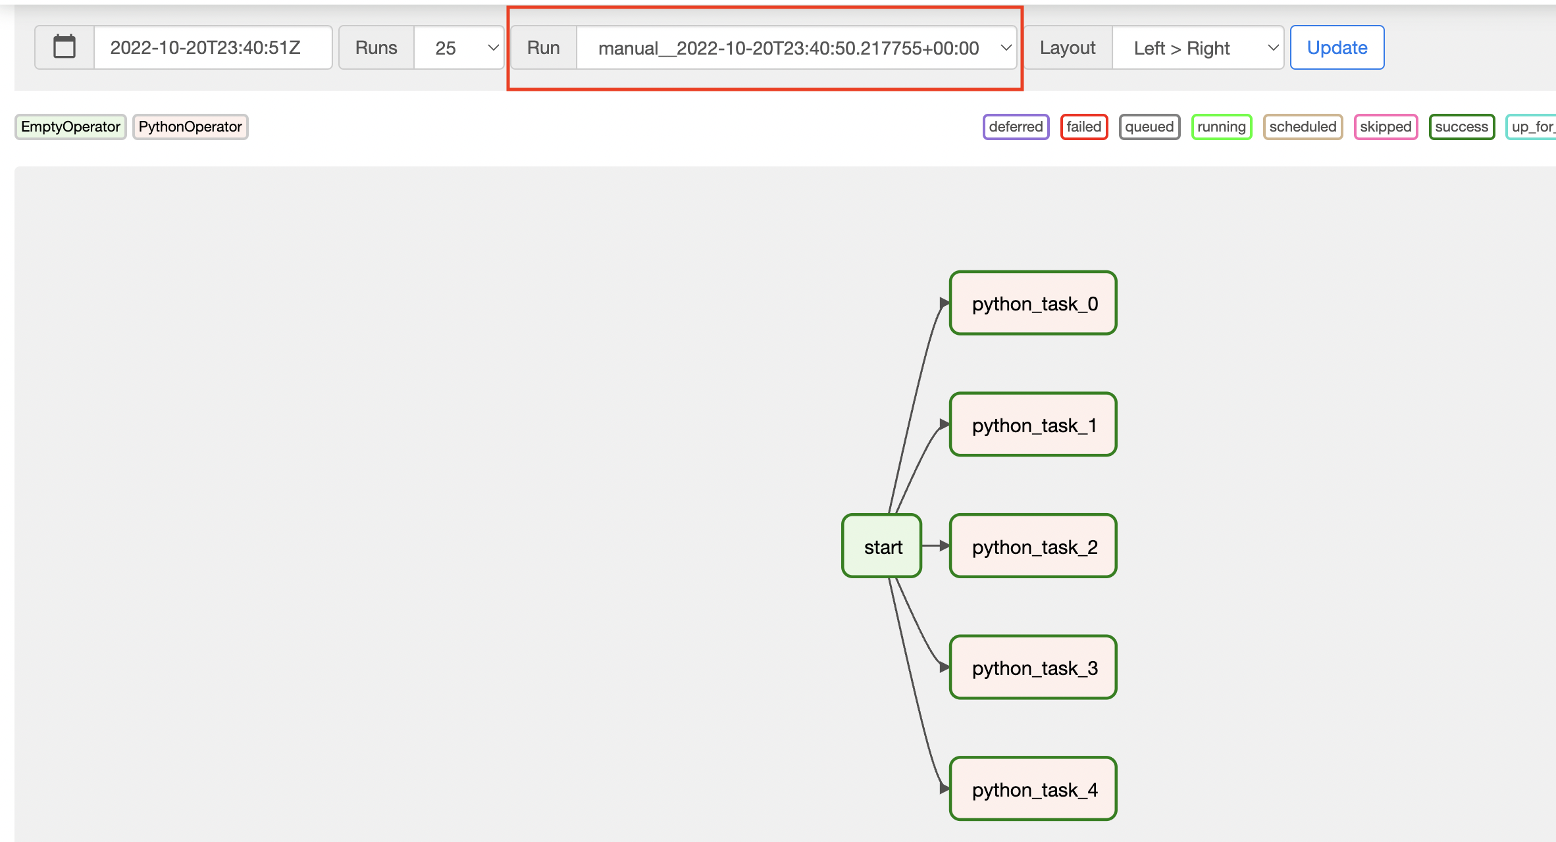The image size is (1556, 842).
Task: Select the queued status filter
Action: pos(1149,126)
